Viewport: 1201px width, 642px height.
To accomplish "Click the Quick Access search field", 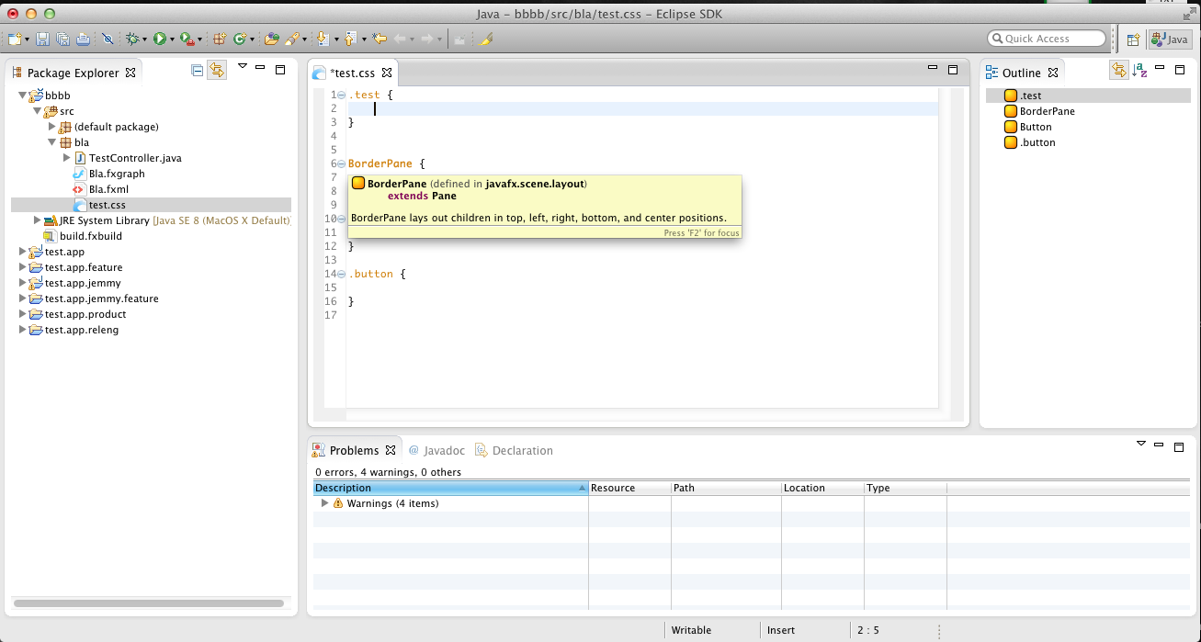I will click(1047, 39).
